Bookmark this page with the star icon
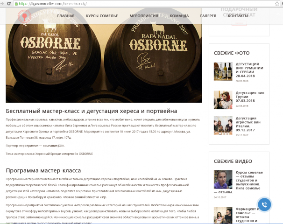Viewport: 283px width, 224px height. pyautogui.click(x=277, y=4)
